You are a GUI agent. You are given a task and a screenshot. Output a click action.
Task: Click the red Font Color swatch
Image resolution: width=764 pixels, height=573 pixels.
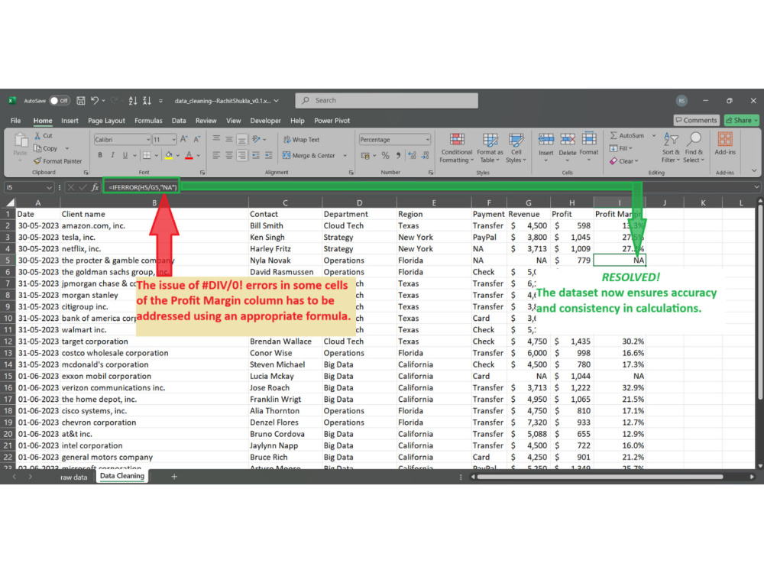(x=189, y=155)
